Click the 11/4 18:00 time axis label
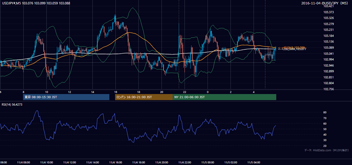The height and width of the screenshot is (165, 352). click(x=139, y=163)
